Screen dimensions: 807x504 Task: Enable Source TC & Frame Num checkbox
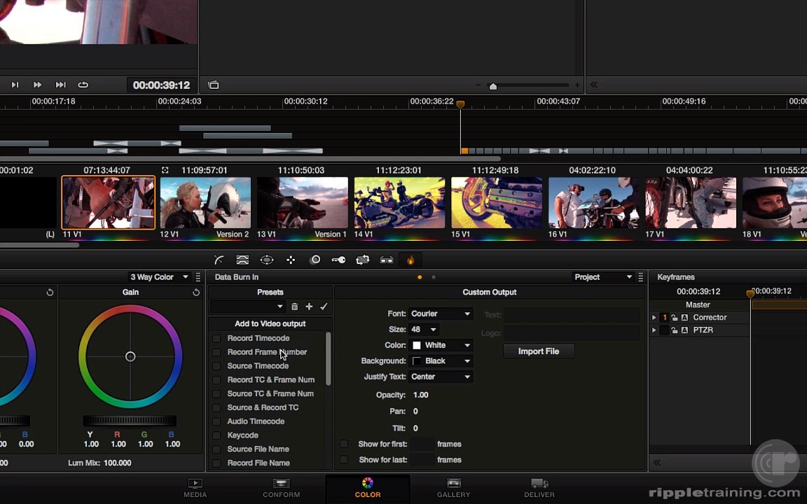pyautogui.click(x=216, y=394)
